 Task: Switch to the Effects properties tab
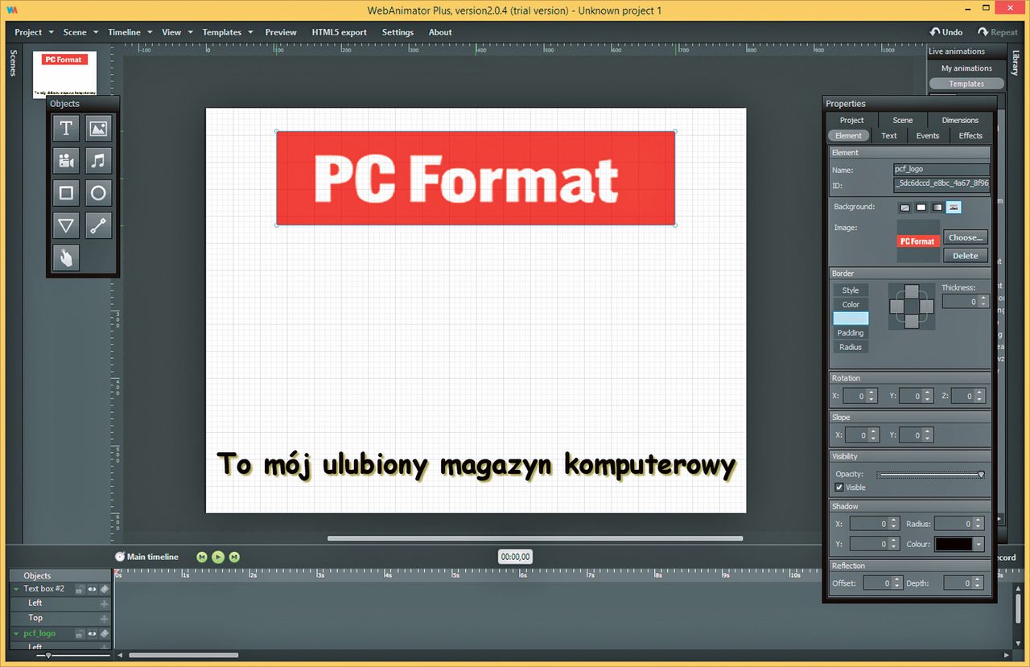pos(970,135)
